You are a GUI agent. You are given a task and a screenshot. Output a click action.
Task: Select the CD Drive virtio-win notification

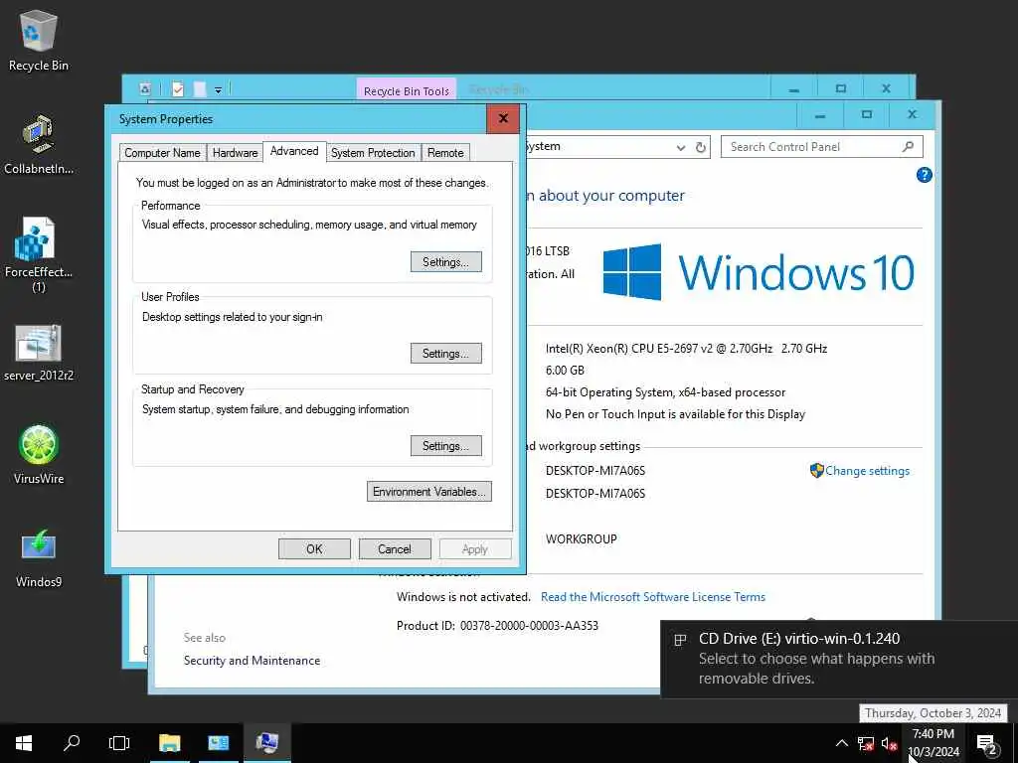tap(839, 658)
